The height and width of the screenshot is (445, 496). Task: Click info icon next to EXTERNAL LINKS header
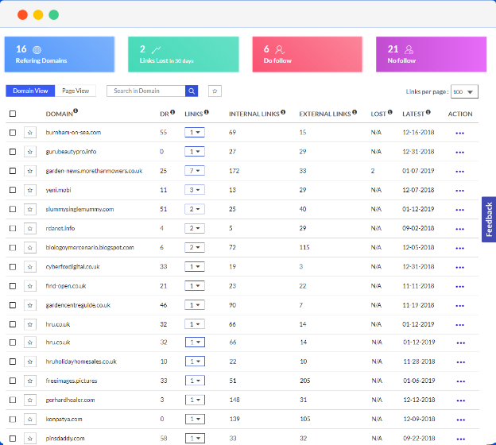[355, 112]
